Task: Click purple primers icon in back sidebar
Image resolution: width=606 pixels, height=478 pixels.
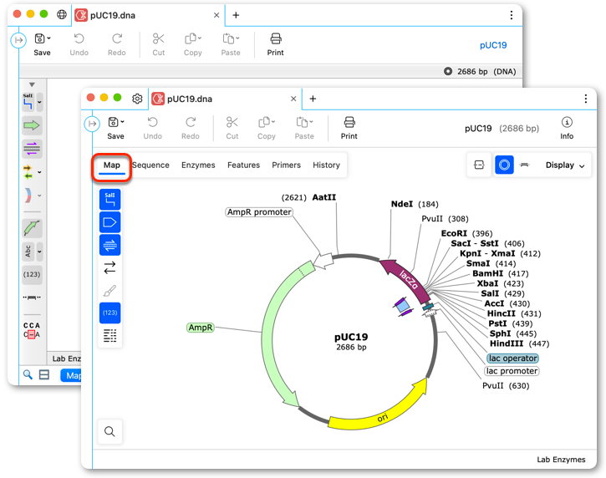Action: click(32, 149)
